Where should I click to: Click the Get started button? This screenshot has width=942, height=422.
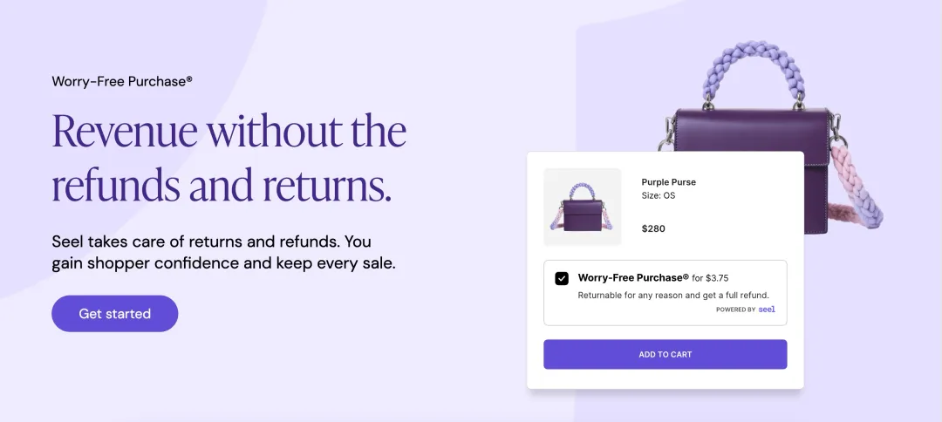pyautogui.click(x=114, y=314)
